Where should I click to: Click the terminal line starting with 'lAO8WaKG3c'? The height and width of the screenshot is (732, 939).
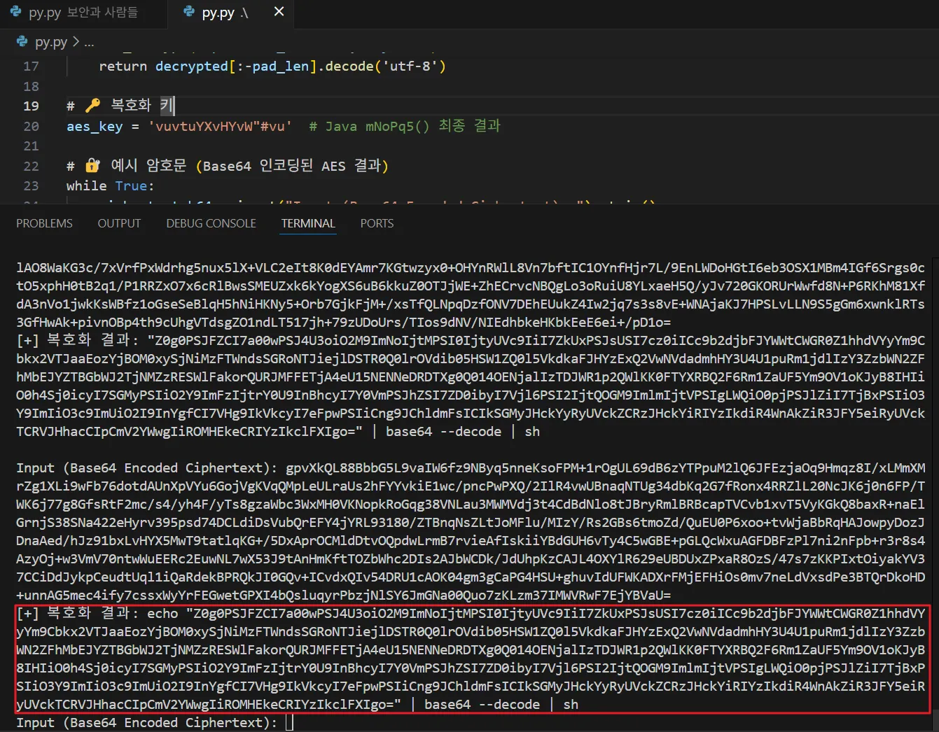click(471, 268)
